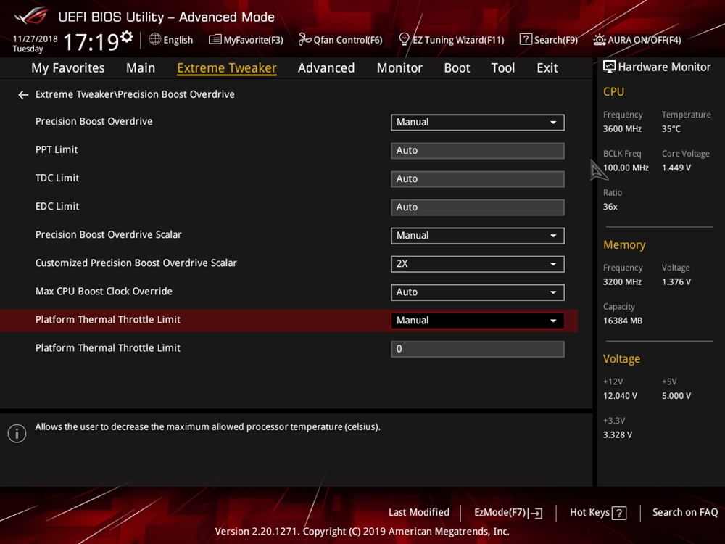The height and width of the screenshot is (544, 725).
Task: Expand Customized Precision Boost Overdrive Scalar 2X dropdown
Action: tap(478, 264)
